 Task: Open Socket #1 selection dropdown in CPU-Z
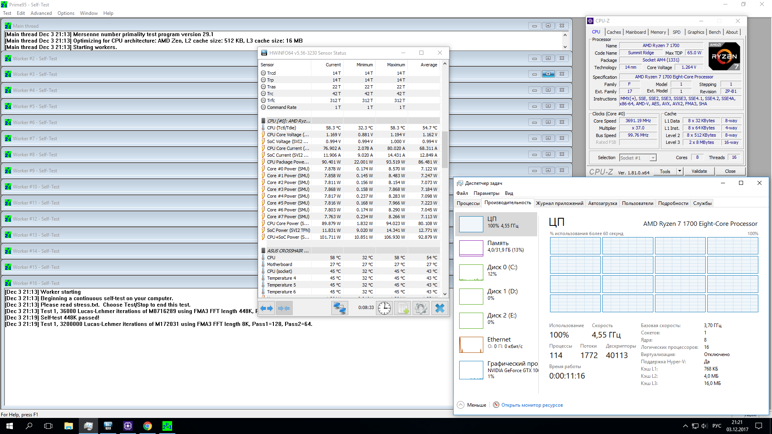pos(638,158)
